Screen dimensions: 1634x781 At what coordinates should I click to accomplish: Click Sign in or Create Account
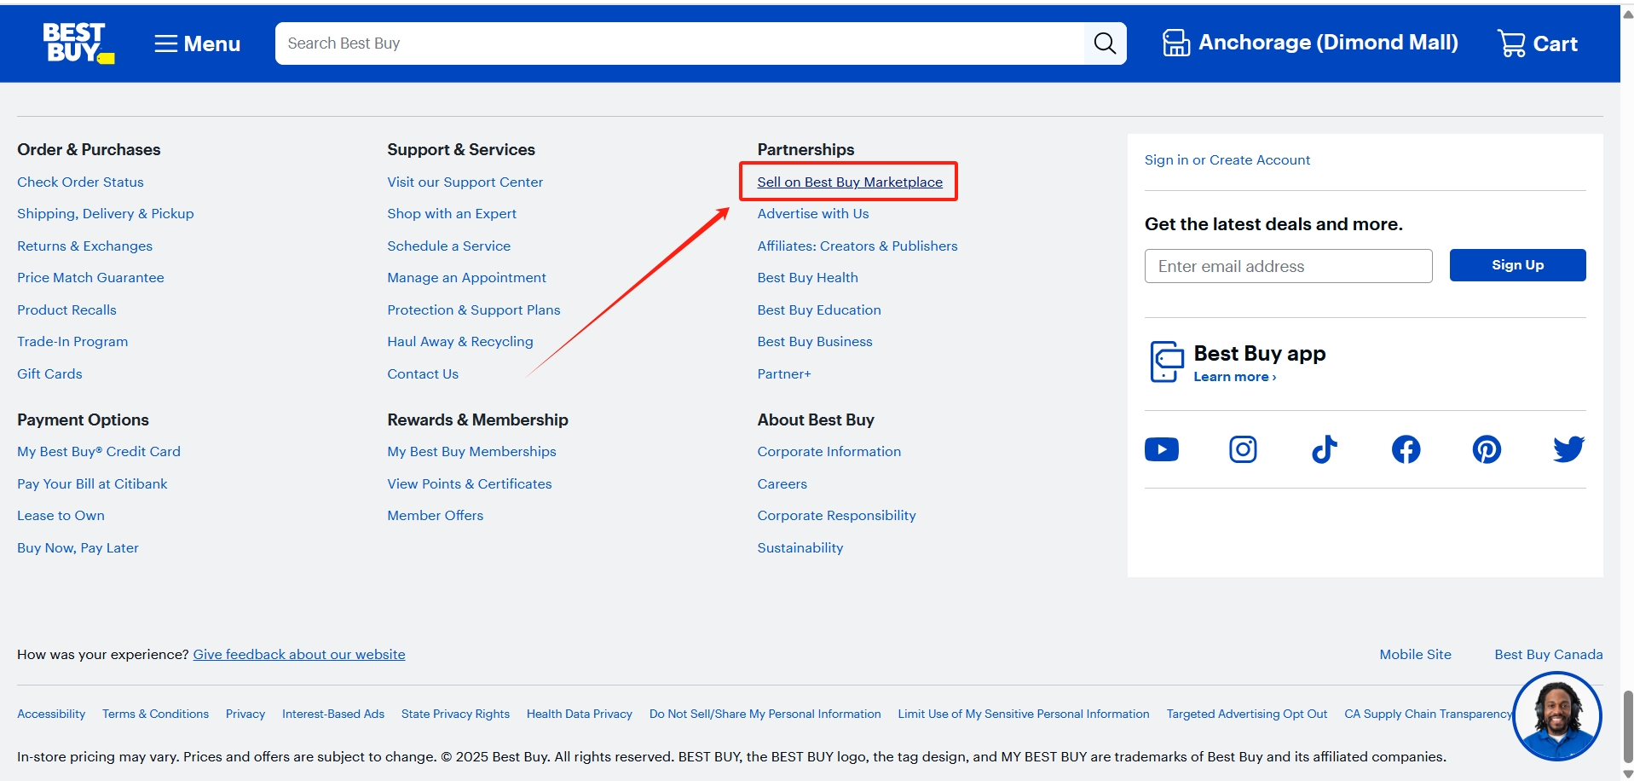(x=1227, y=160)
